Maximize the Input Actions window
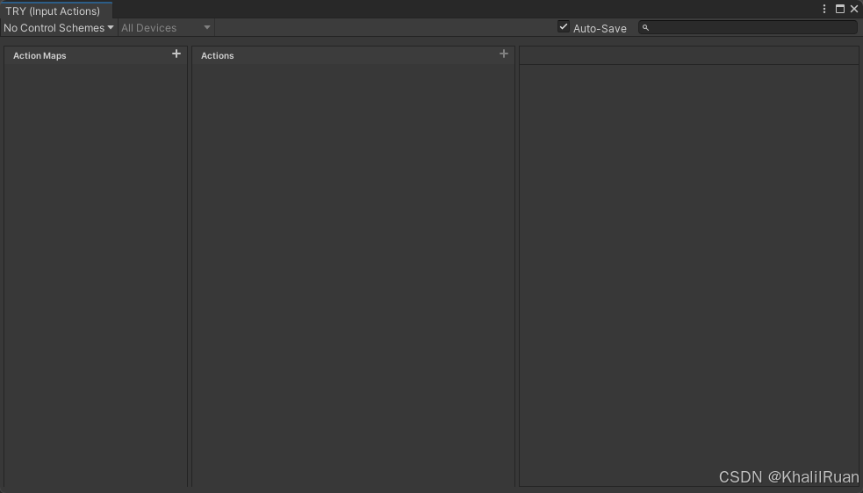863x493 pixels. 840,9
